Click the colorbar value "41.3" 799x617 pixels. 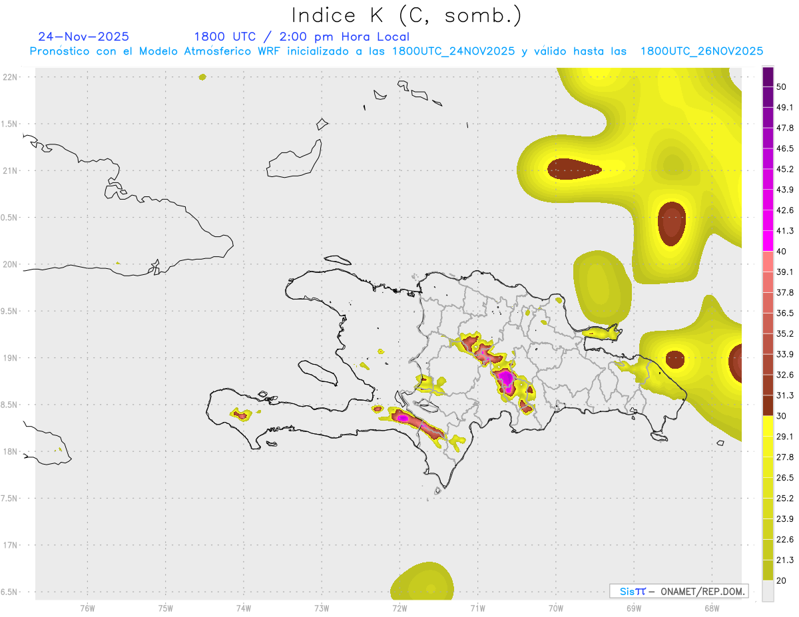[785, 231]
